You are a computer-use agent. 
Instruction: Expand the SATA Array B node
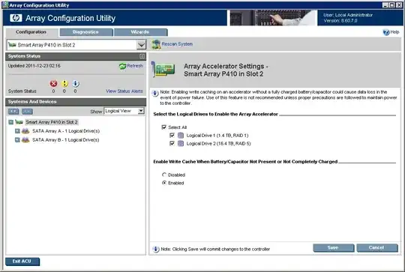click(x=17, y=140)
